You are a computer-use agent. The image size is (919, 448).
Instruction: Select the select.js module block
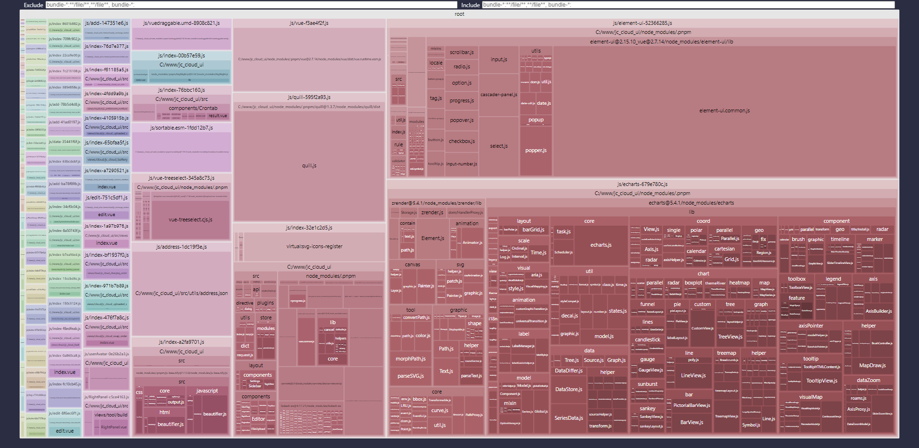pyautogui.click(x=499, y=146)
